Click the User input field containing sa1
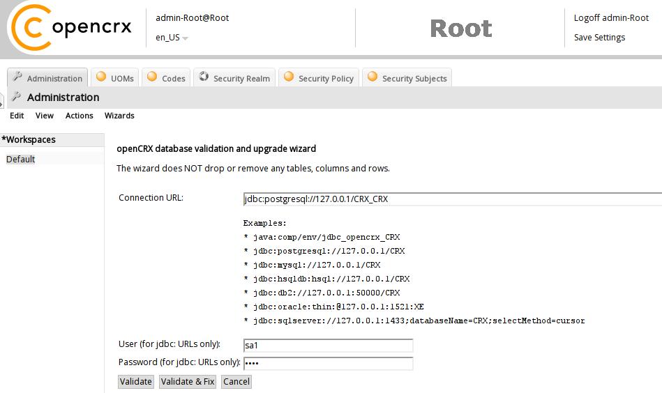662x393 pixels. (x=328, y=346)
